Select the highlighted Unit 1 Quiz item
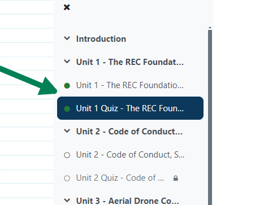This screenshot has height=205, width=264. [130, 108]
